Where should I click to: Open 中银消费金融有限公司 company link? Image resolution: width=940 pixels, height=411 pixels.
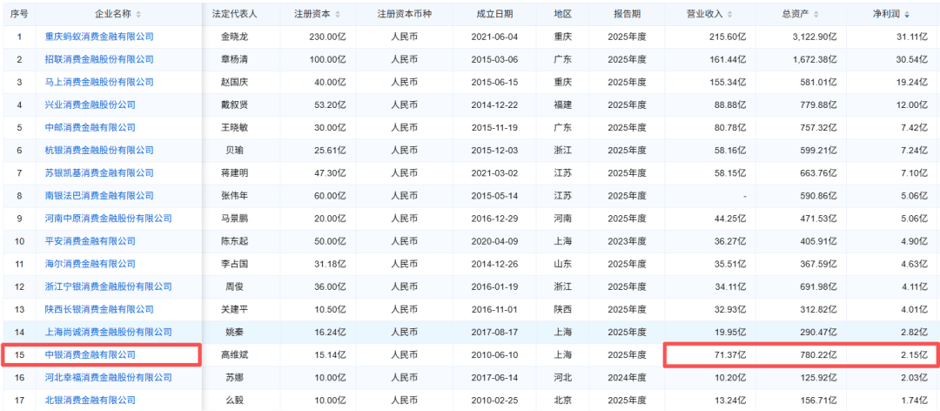coord(91,354)
